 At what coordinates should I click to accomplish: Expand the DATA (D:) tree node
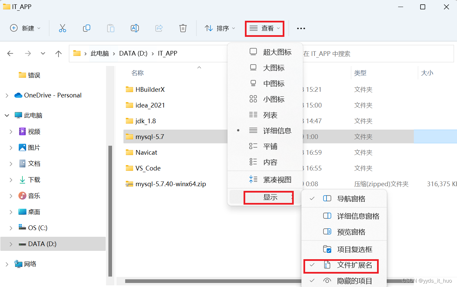click(x=11, y=244)
